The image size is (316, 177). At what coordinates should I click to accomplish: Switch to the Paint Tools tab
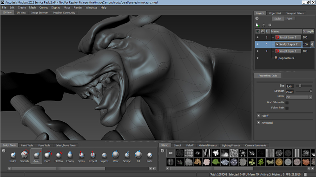point(27,145)
